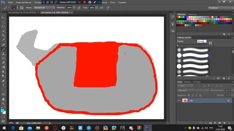Image resolution: width=234 pixels, height=131 pixels.
Task: Create new group folder in Layers panel
Action: (x=220, y=123)
